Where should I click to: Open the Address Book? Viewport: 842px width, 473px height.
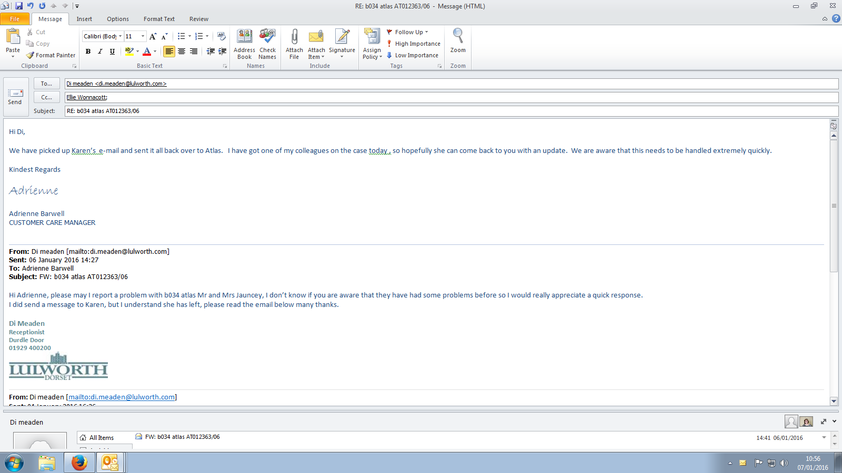click(245, 44)
